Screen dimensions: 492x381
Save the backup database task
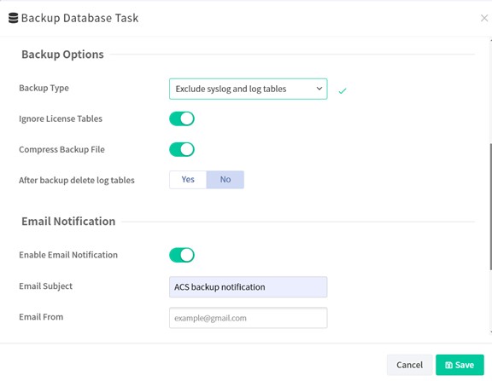(460, 365)
